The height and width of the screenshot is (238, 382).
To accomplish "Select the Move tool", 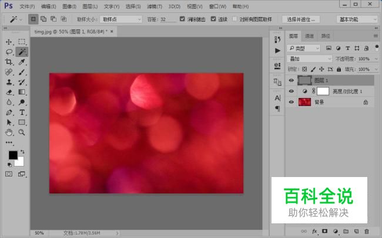I will pos(9,42).
